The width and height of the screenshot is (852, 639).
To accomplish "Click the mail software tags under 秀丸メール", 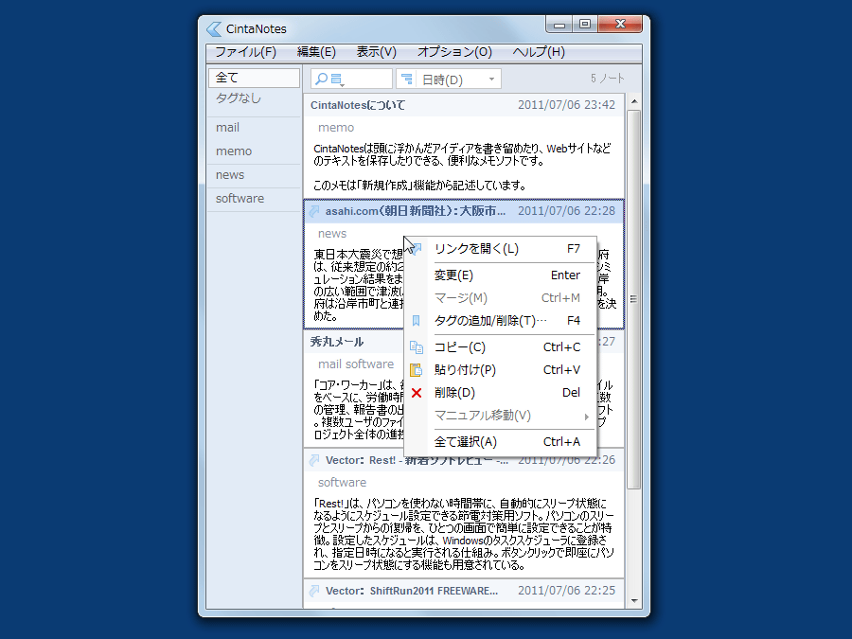I will pos(356,364).
